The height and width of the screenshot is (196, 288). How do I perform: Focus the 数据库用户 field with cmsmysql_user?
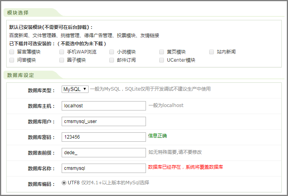point(104,121)
